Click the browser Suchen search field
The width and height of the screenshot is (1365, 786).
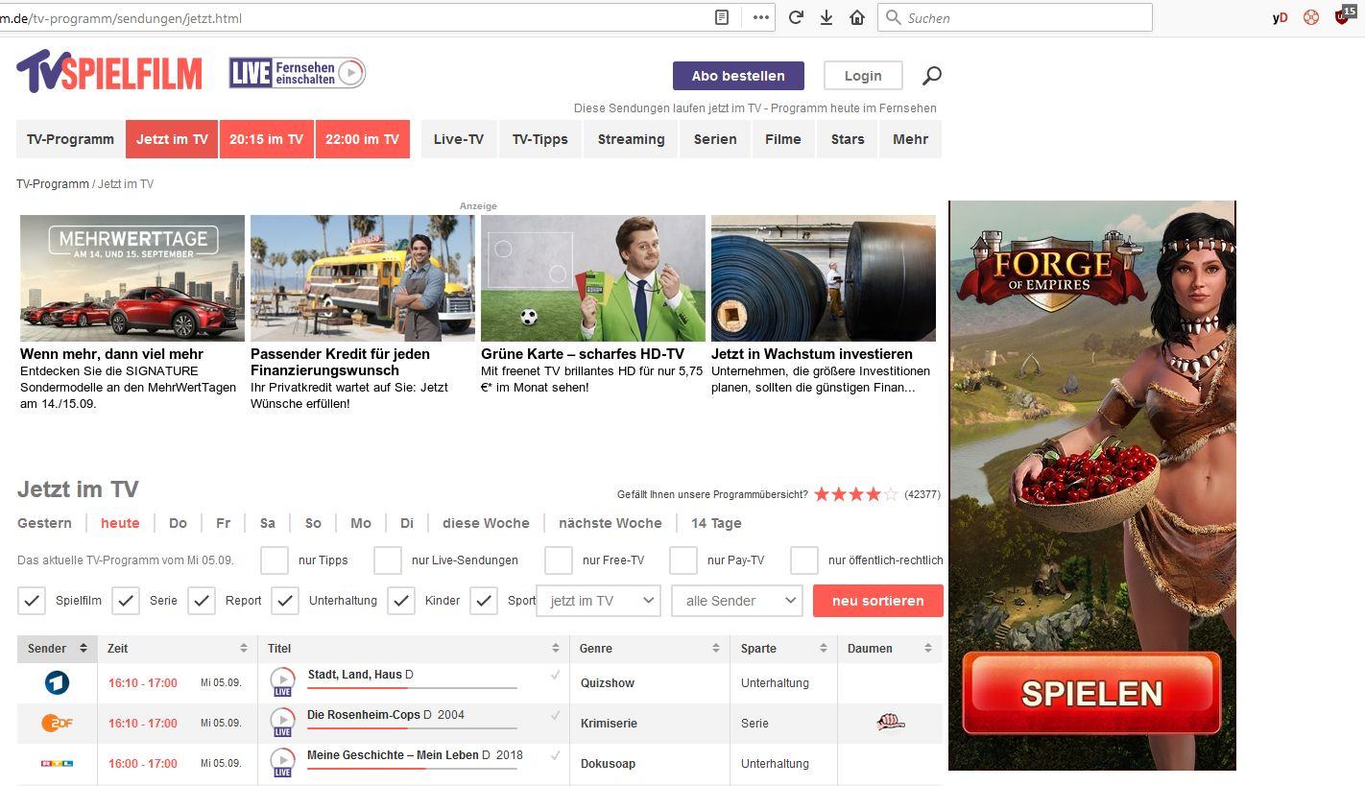1015,17
